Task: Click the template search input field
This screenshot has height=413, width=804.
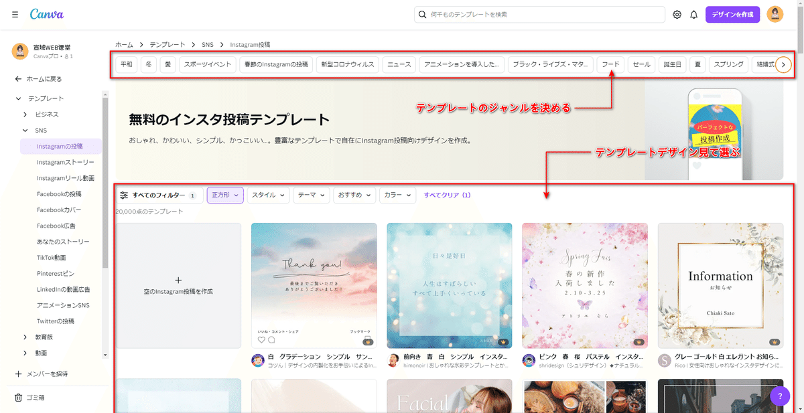Action: (539, 14)
